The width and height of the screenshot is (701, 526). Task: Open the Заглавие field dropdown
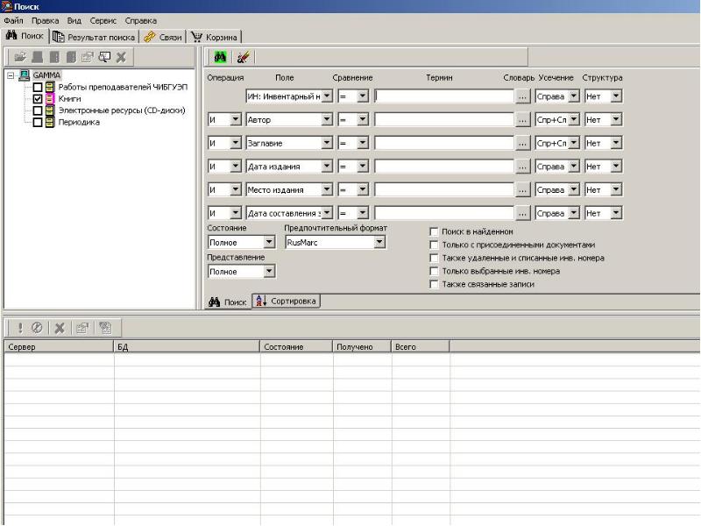pyautogui.click(x=327, y=143)
